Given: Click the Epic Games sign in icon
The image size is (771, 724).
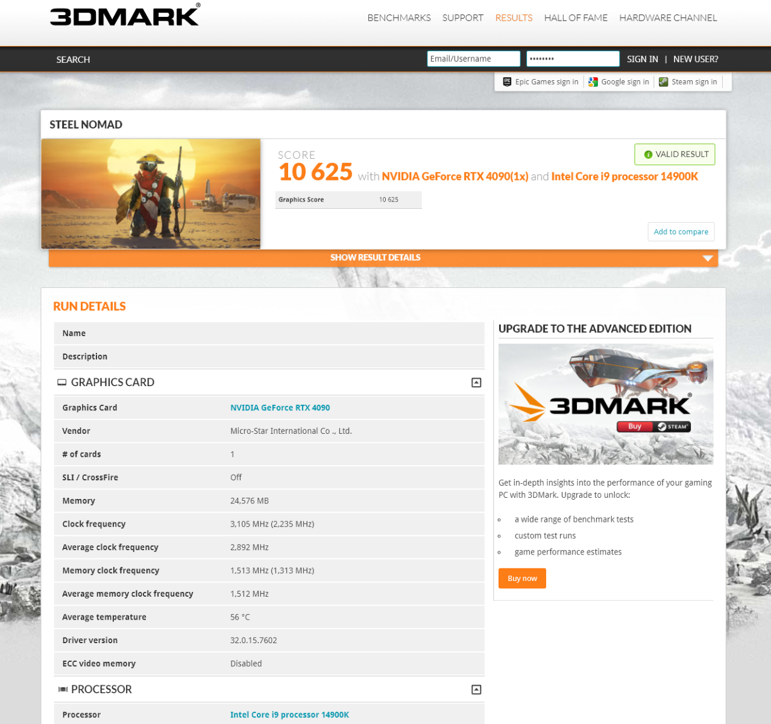Looking at the screenshot, I should point(507,82).
